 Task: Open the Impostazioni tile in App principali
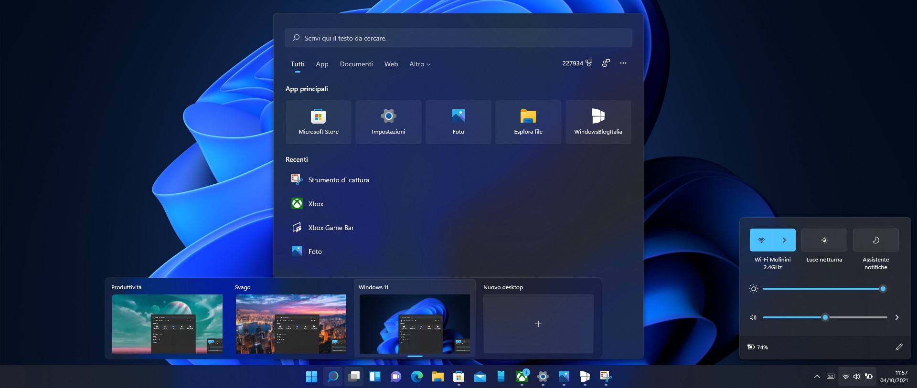coord(388,122)
